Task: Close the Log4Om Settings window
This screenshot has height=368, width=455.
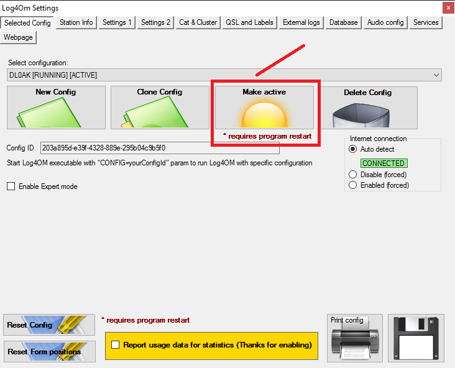Action: [x=448, y=8]
